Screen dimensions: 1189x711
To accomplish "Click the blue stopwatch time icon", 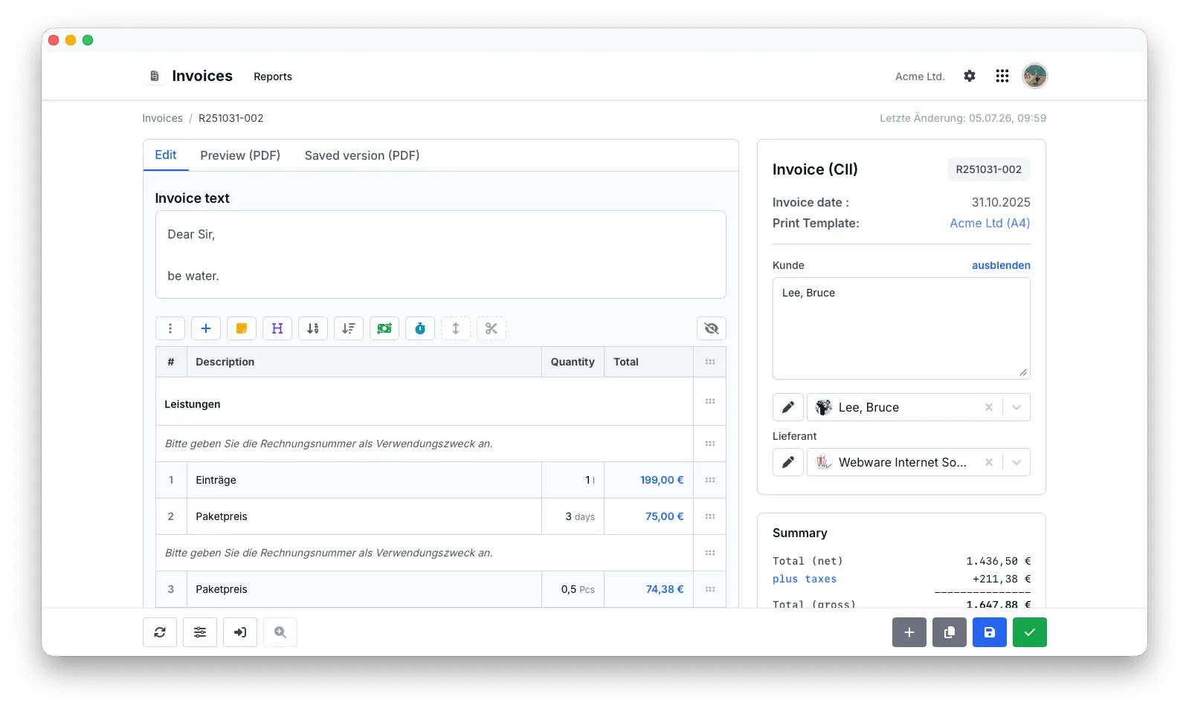I will 420,328.
